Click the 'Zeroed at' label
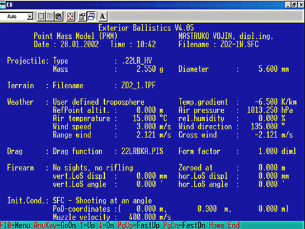 pos(196,168)
